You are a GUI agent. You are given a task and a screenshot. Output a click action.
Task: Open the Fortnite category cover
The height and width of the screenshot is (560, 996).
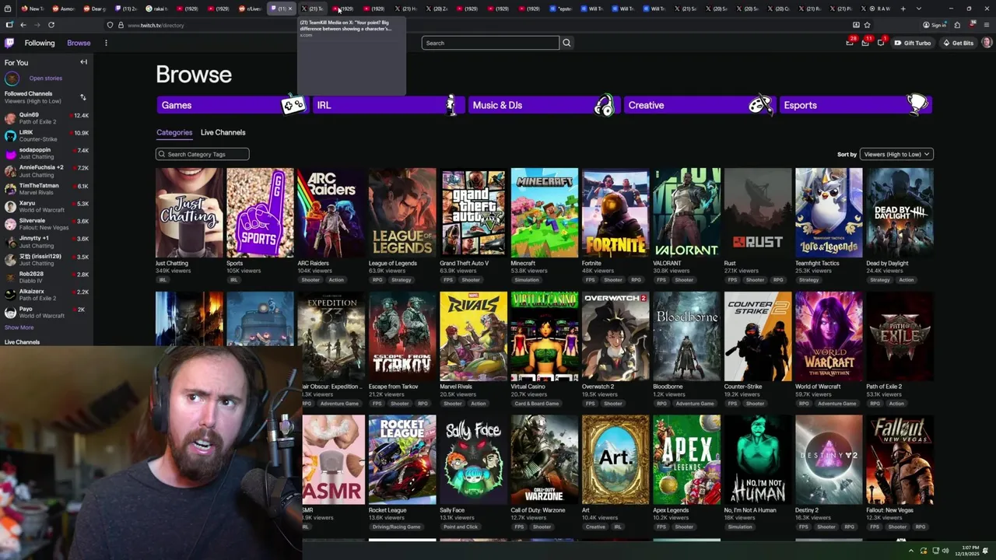[x=615, y=212]
